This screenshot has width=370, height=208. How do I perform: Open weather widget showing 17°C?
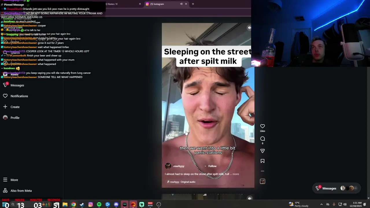[x=298, y=205]
